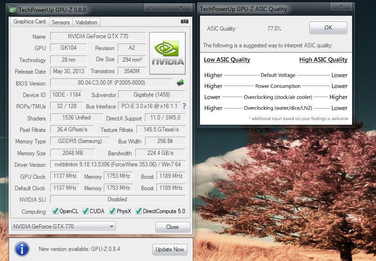This screenshot has width=376, height=261.
Task: Open the Validation tab
Action: coord(86,22)
